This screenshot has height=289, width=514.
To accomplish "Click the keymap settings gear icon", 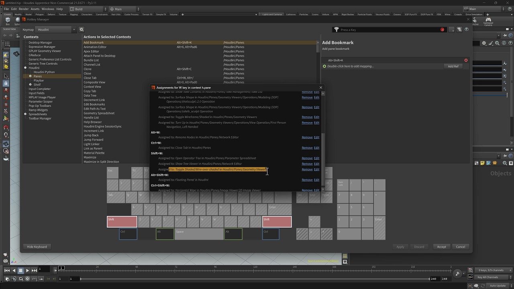I will (81, 29).
